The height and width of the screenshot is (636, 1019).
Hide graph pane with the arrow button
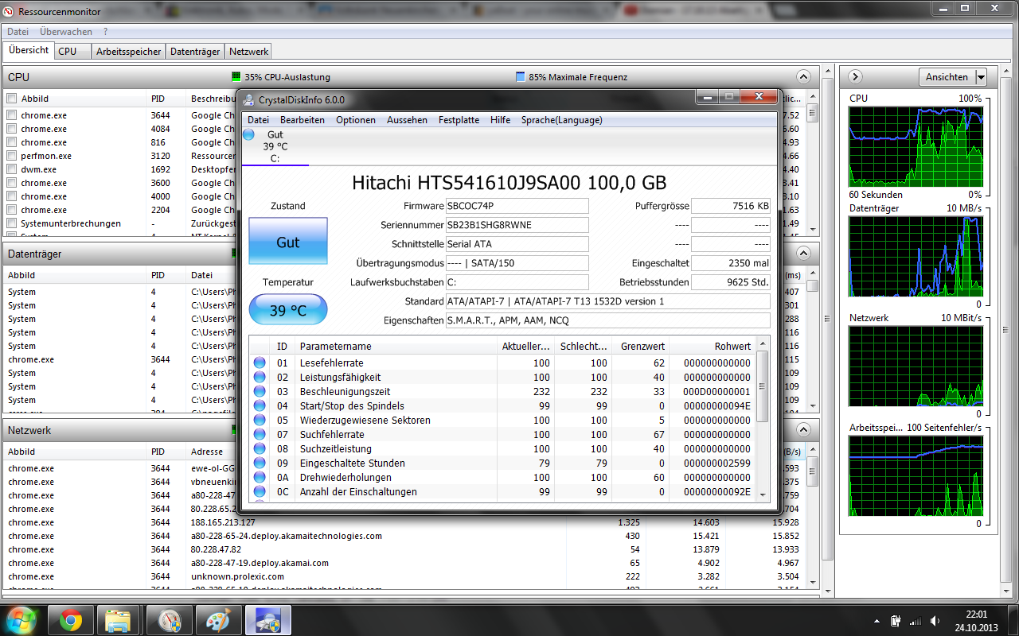856,77
